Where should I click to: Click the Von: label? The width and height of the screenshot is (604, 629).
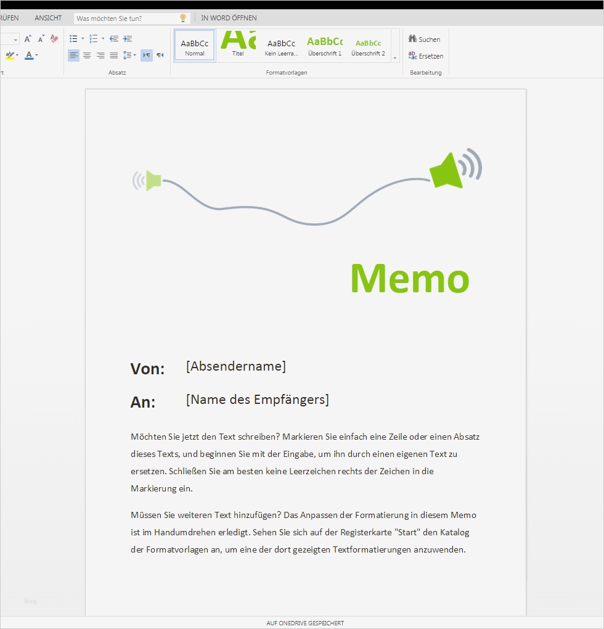[147, 369]
